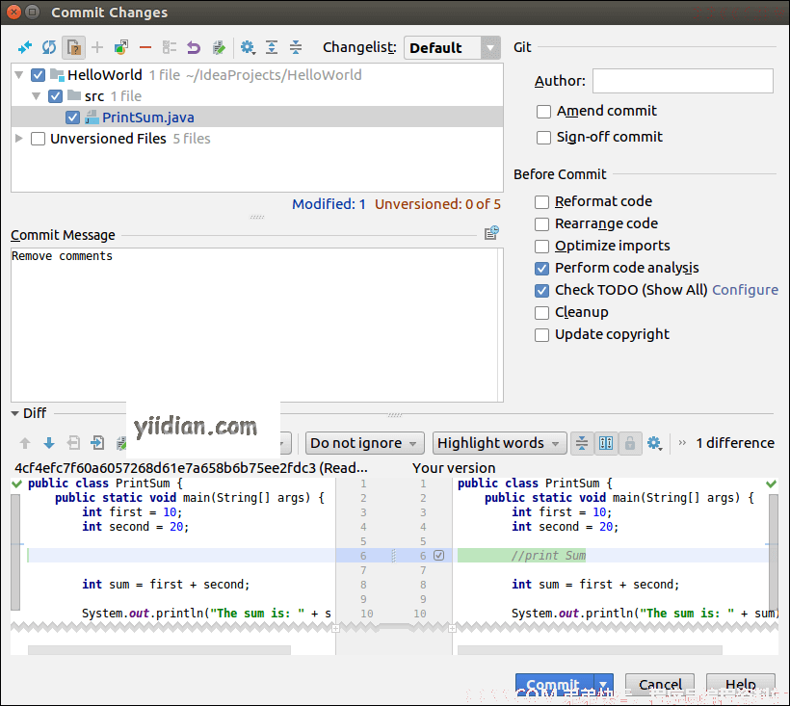Click the '//print Sum' comment line

coord(548,556)
